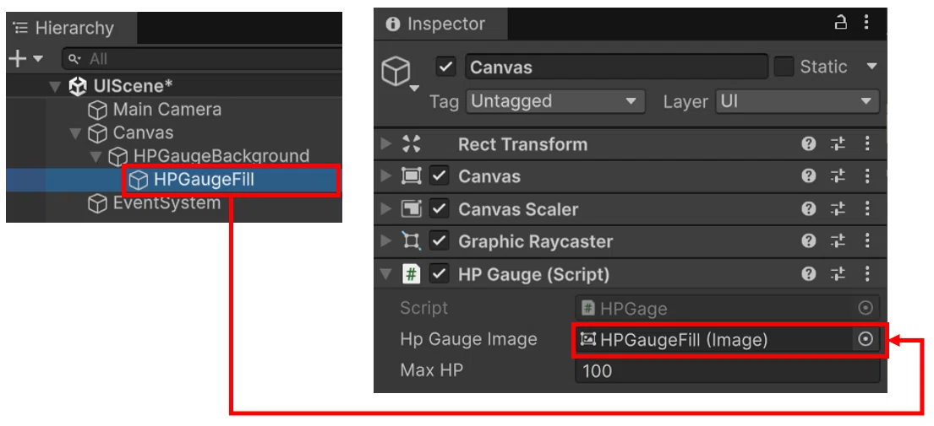934x426 pixels.
Task: Open the Inspector three-dot options menu
Action: pyautogui.click(x=866, y=24)
